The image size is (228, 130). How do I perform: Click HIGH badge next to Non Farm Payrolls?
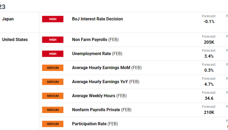[x=53, y=40]
